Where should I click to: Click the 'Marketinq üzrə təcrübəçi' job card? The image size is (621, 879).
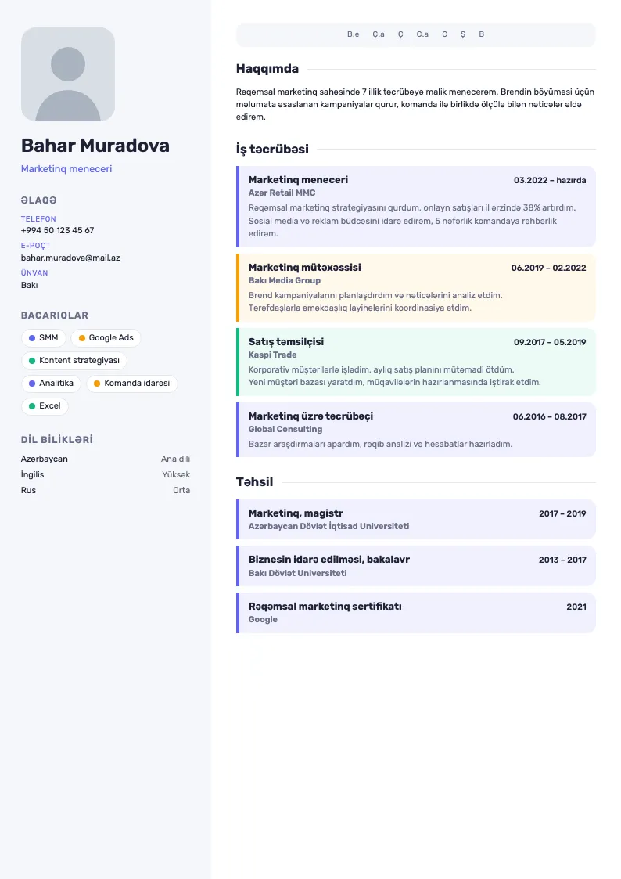pos(416,430)
